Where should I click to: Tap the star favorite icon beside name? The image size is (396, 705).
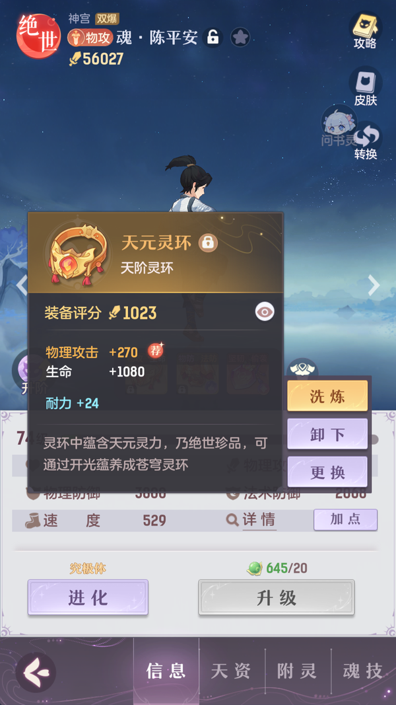point(240,37)
